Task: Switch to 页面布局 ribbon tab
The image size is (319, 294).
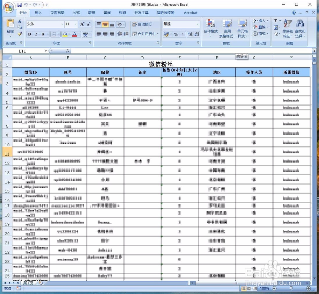Action: [57, 13]
